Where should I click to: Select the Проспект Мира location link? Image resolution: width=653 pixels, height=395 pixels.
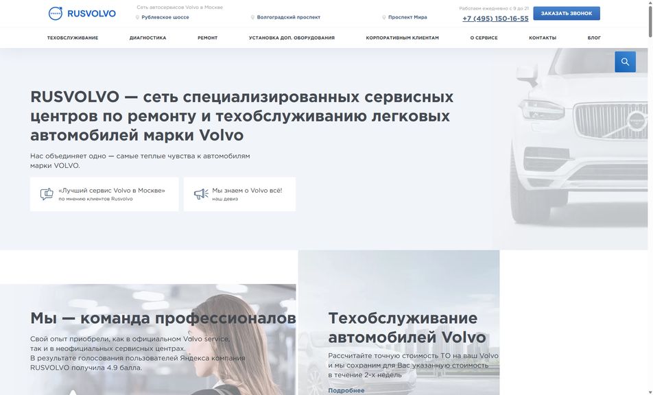407,17
